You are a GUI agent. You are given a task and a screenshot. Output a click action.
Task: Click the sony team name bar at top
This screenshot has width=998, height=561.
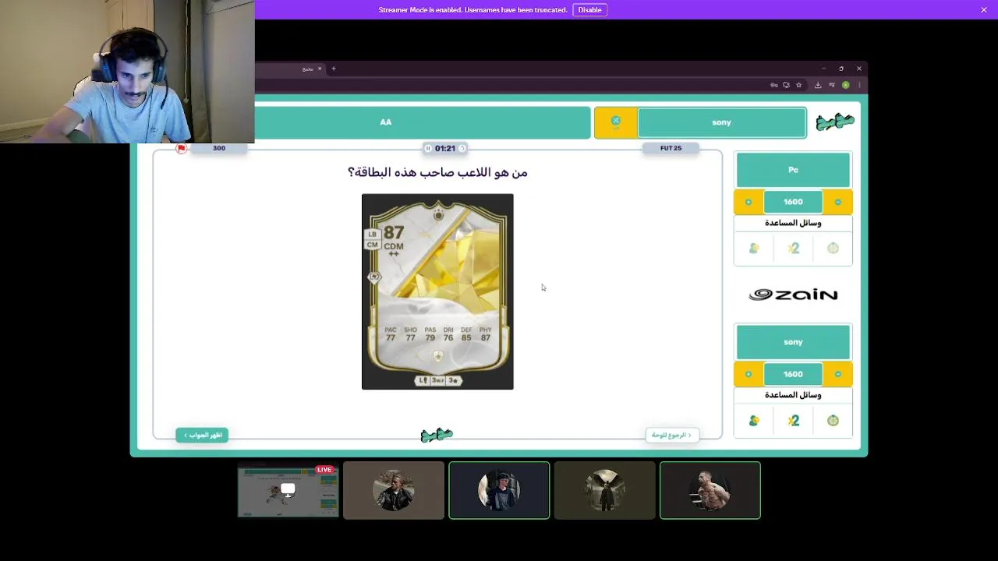click(x=721, y=122)
